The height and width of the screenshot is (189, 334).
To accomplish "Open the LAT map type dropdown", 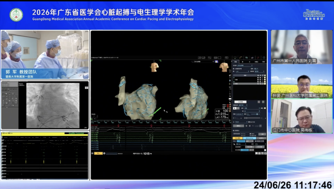I will pos(243,72).
